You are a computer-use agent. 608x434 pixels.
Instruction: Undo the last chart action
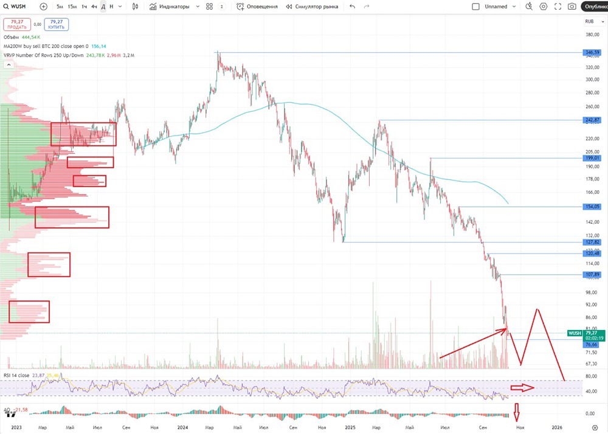[x=352, y=7]
